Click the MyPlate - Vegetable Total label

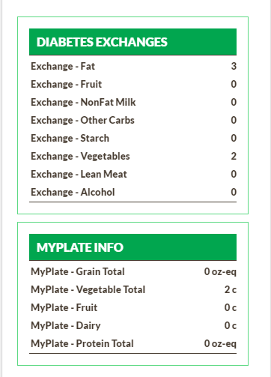[x=88, y=290]
